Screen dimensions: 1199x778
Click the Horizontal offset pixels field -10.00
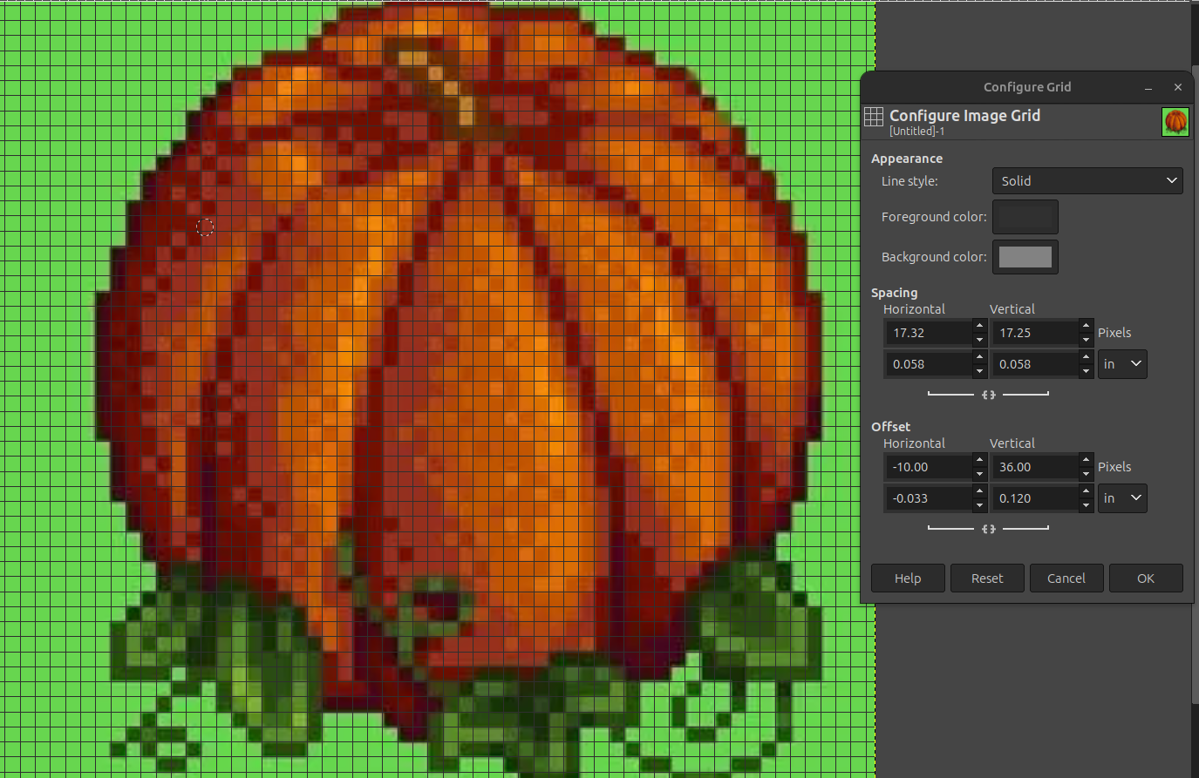coord(928,467)
